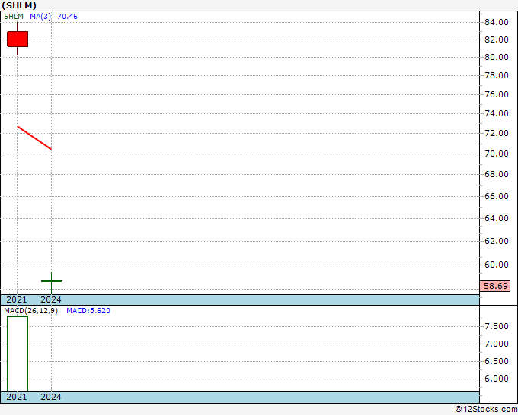Screen dimensions: 518x415
Task: Click the 6.500 MACD axis label
Action: [x=496, y=361]
